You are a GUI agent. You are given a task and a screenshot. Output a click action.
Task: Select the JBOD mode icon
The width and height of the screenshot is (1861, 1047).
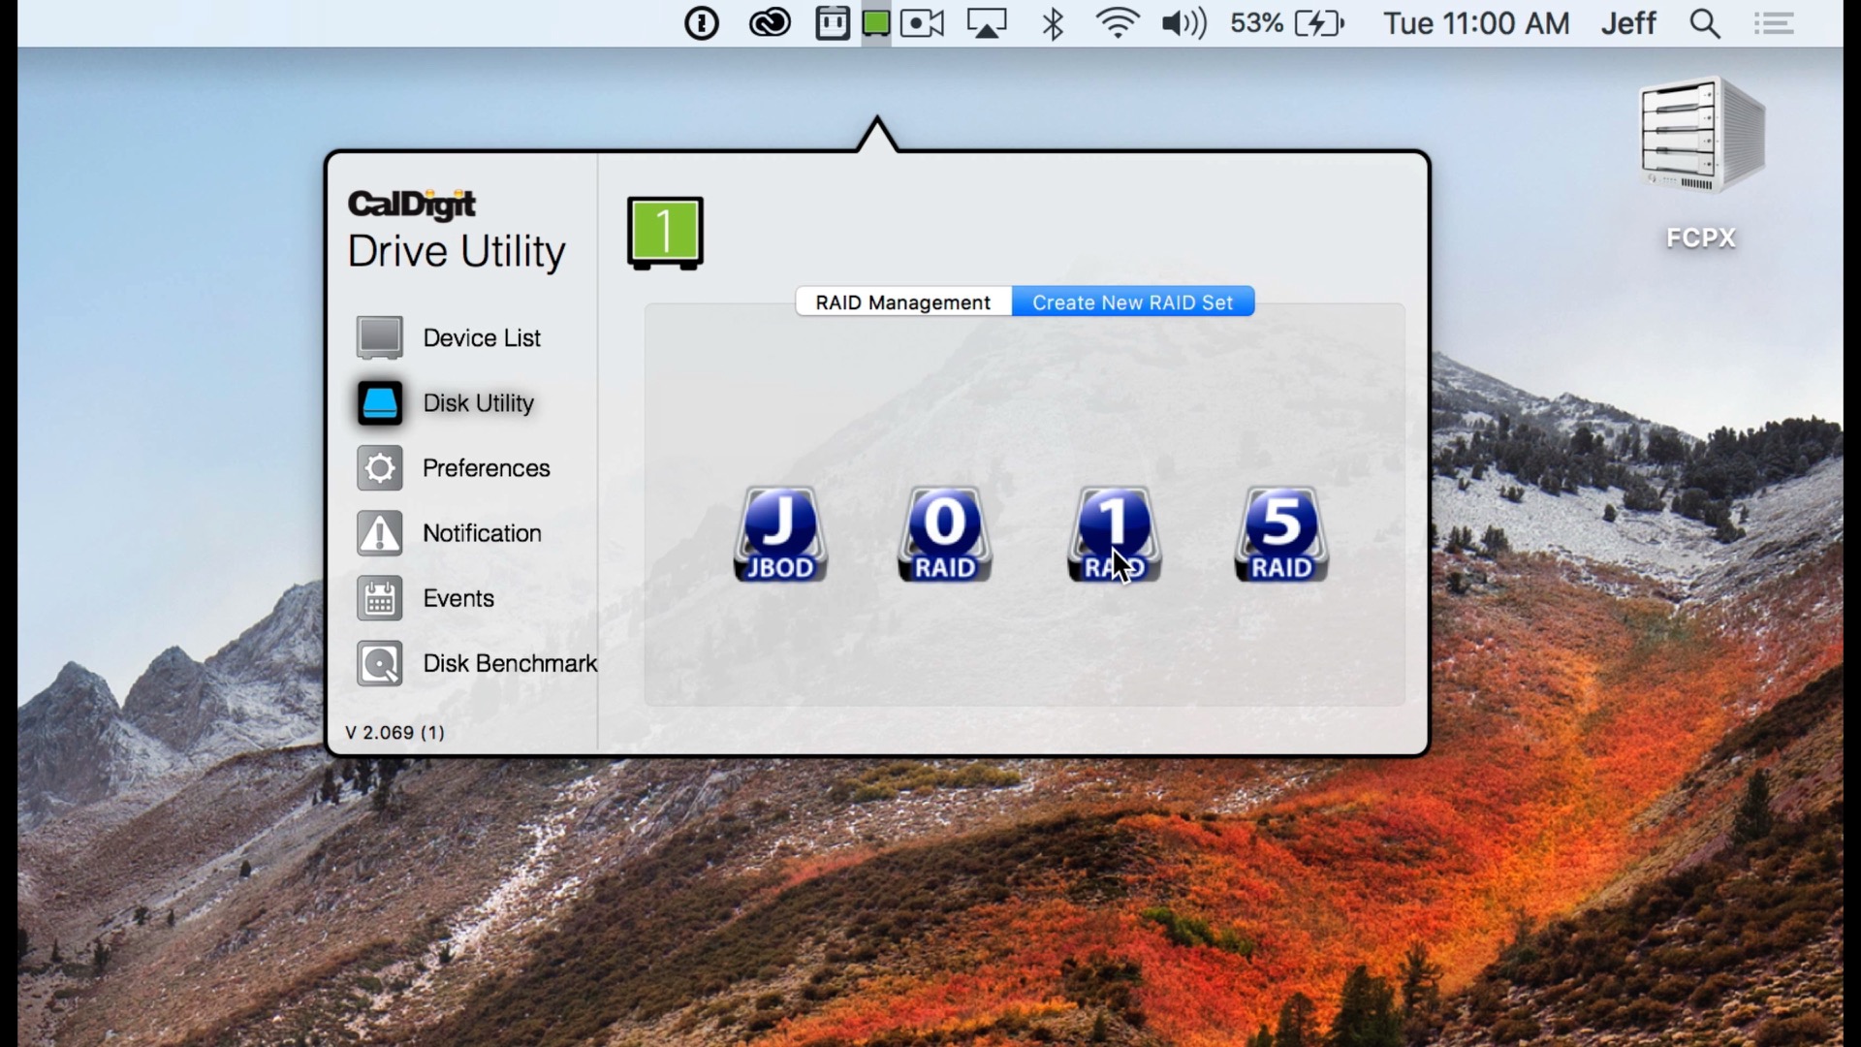point(780,534)
